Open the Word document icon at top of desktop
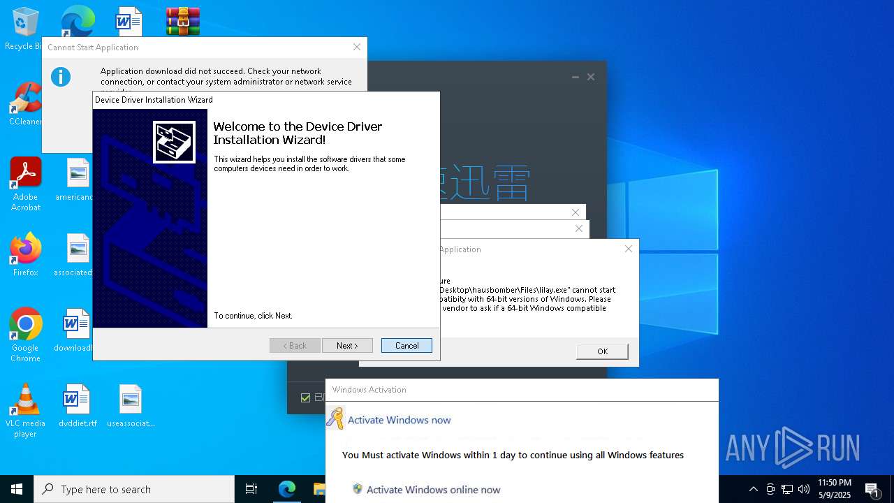This screenshot has width=894, height=503. click(x=129, y=21)
